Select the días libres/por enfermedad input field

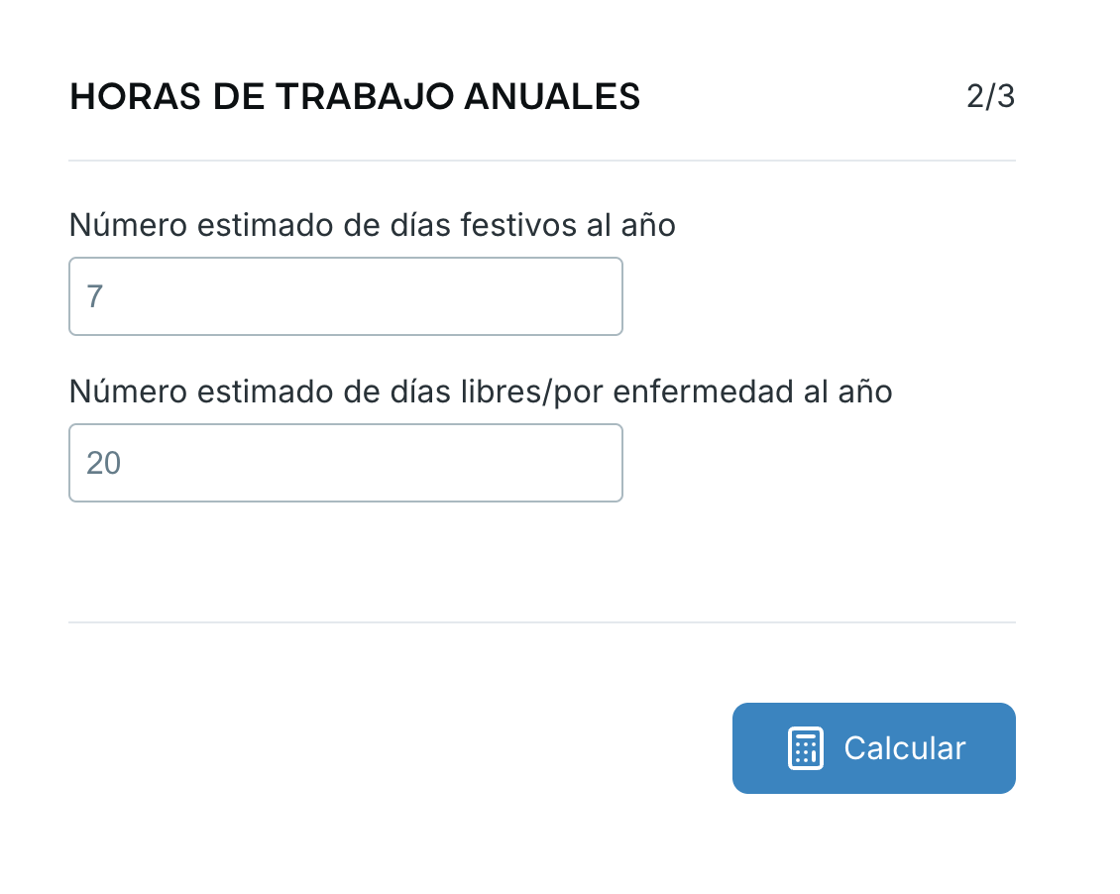346,463
